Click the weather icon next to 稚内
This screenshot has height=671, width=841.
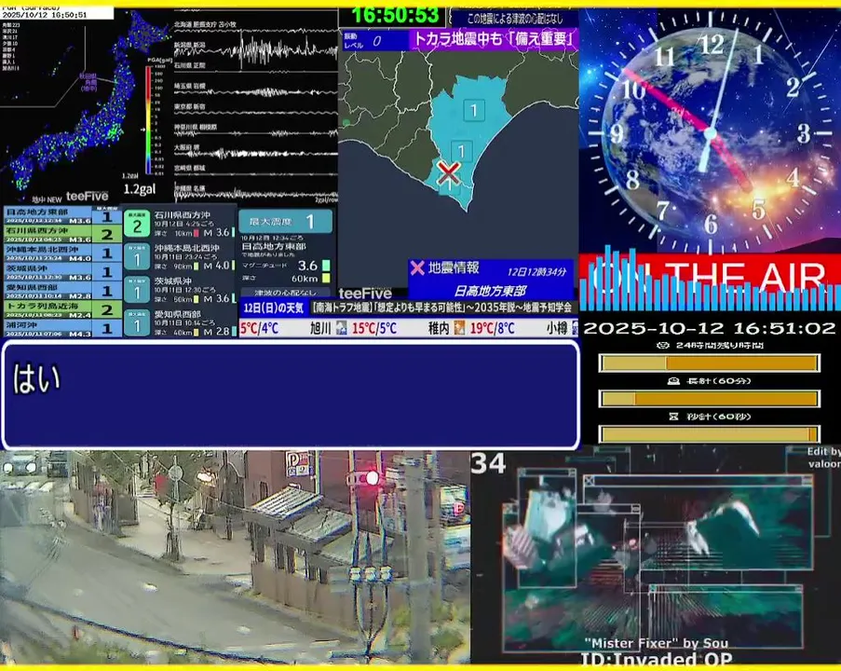[459, 327]
